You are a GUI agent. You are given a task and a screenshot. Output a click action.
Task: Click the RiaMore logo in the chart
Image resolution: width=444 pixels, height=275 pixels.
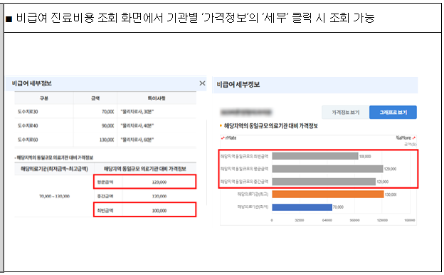pyautogui.click(x=406, y=138)
